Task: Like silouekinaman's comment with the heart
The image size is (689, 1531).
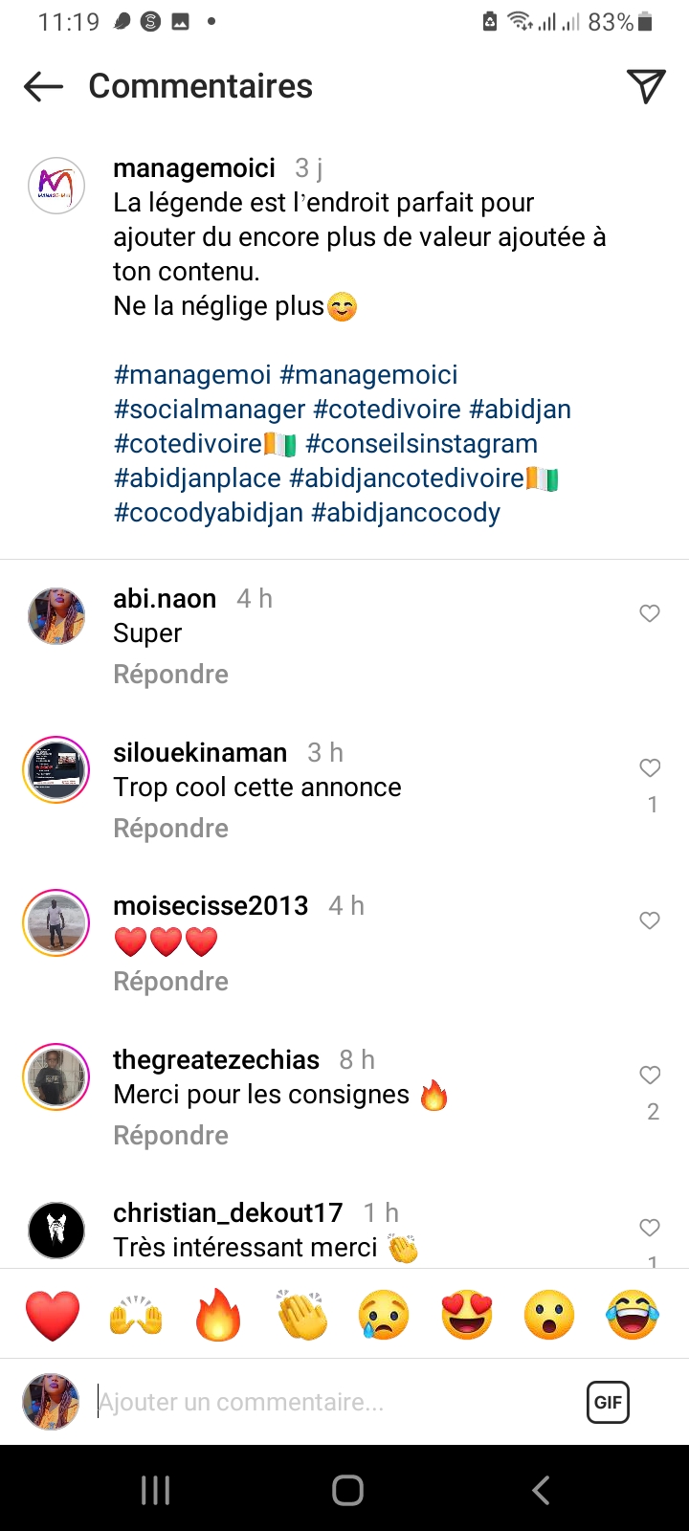Action: click(650, 767)
